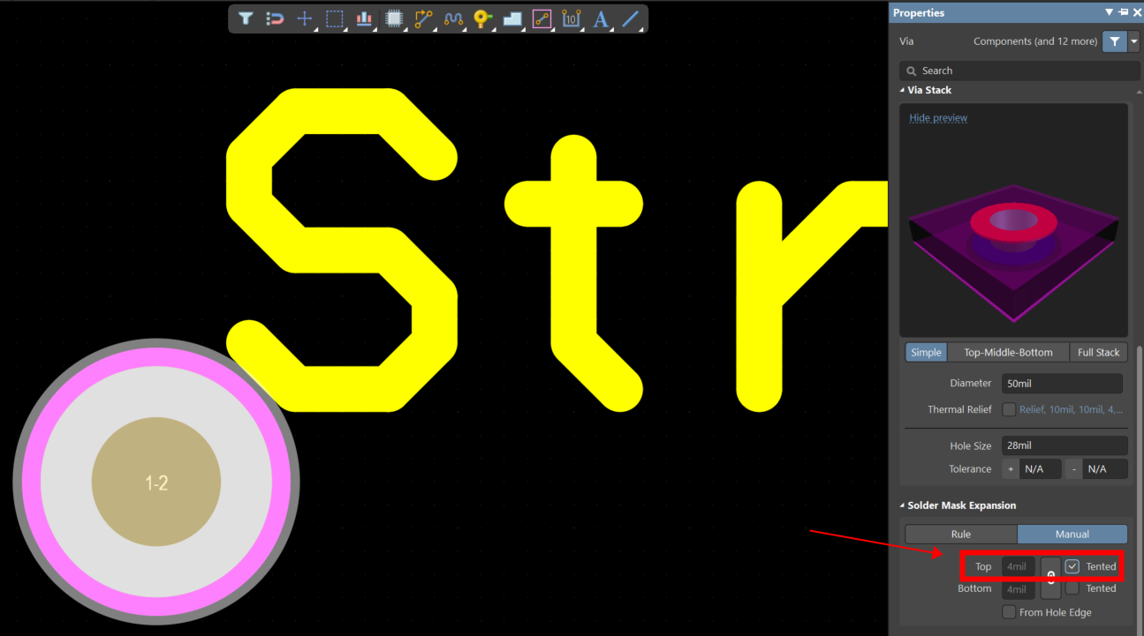
Task: Select the Rule solder mask button
Action: [x=961, y=534]
